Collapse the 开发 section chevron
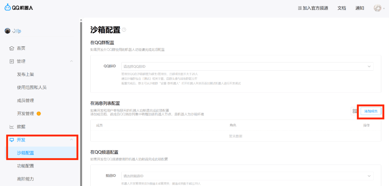Screen dimensions: 389x186 (71, 140)
